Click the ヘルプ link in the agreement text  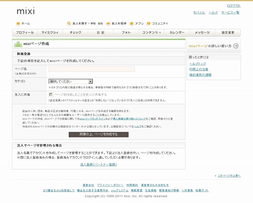tap(138, 126)
